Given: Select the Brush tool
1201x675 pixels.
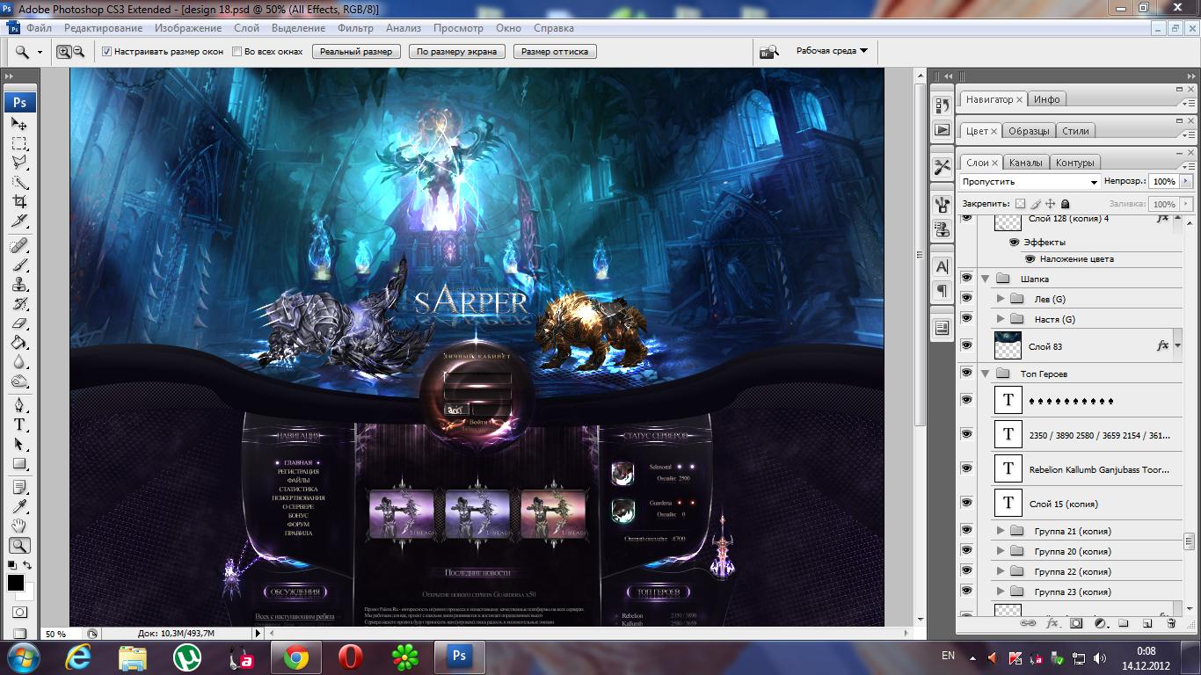Looking at the screenshot, I should point(19,265).
